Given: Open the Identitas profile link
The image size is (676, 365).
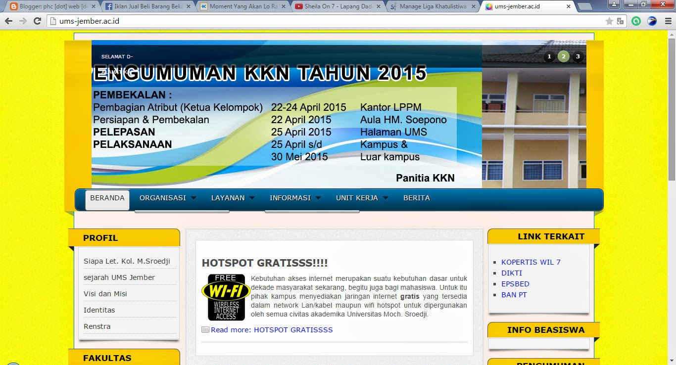Looking at the screenshot, I should point(99,310).
